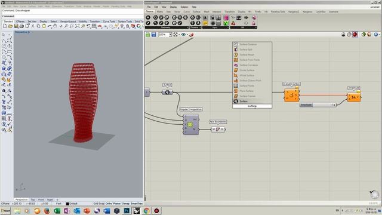Open dropdown arrow next to eye preview icon

pos(187,35)
